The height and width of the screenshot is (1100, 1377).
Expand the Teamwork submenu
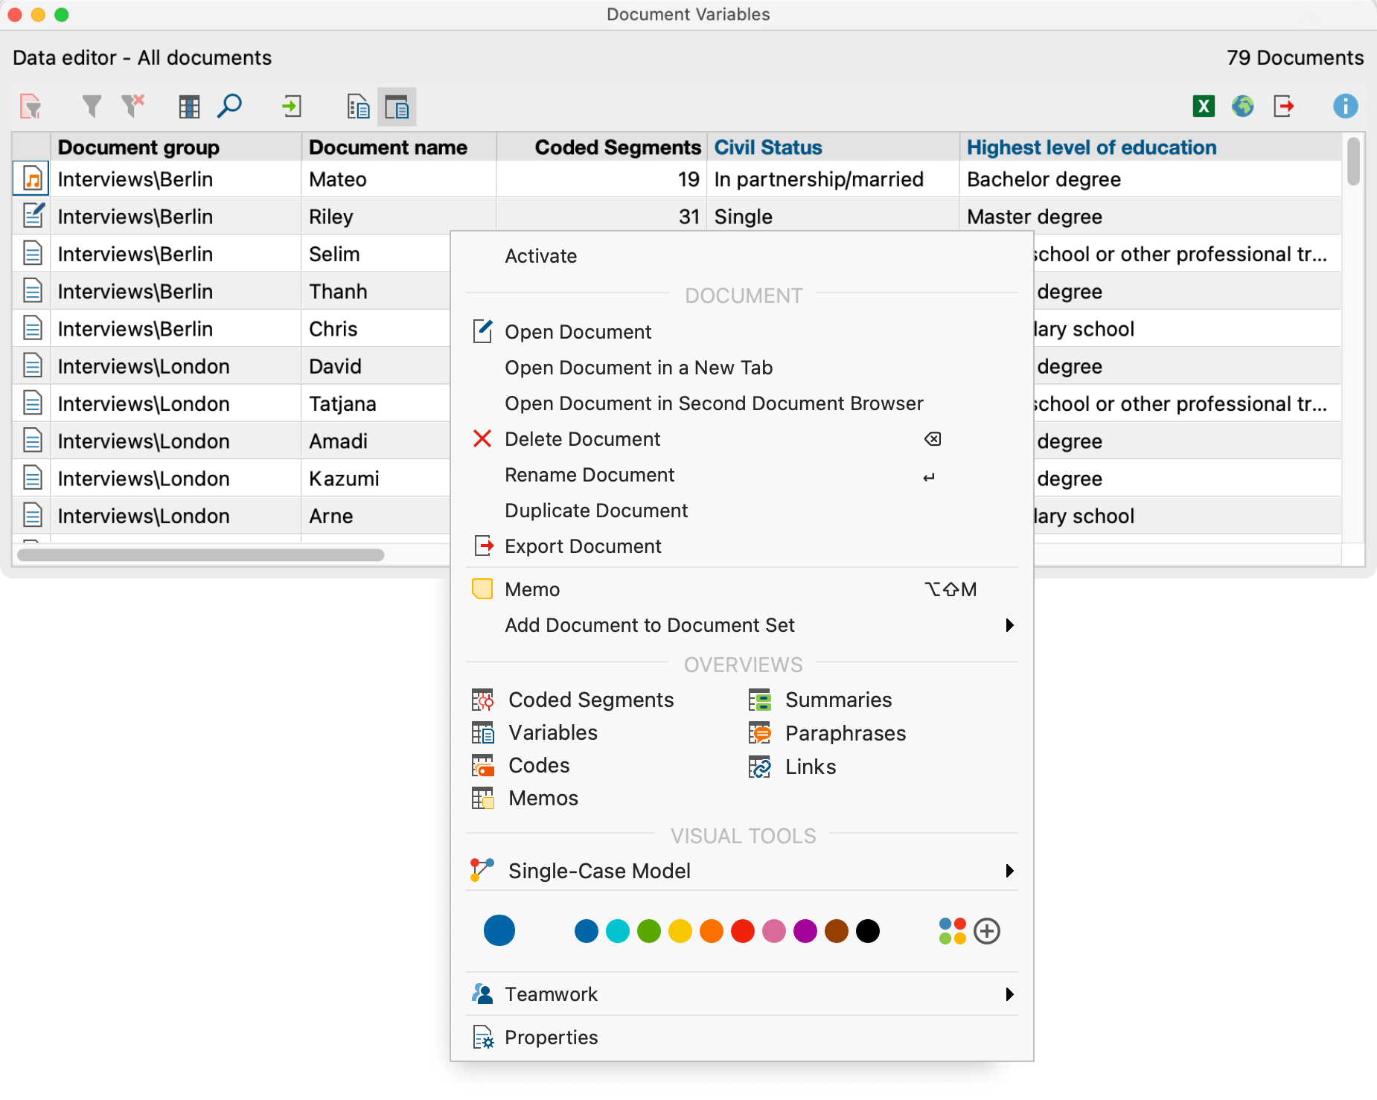(x=551, y=994)
